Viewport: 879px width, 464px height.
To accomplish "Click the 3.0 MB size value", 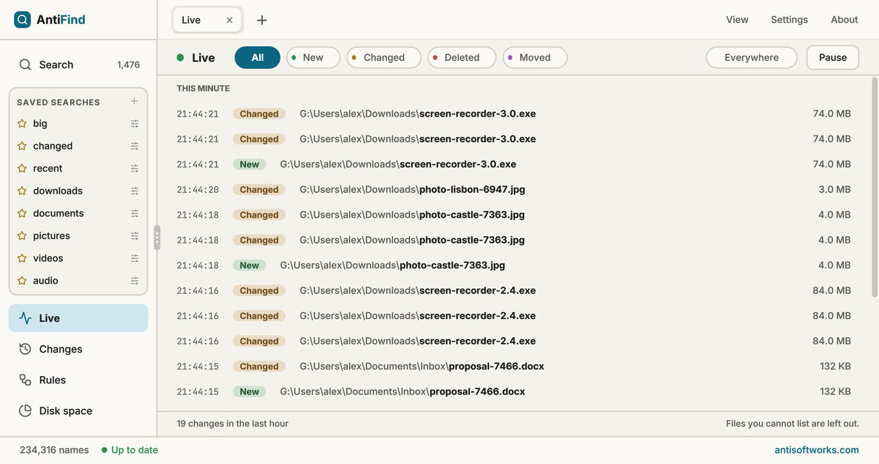I will (x=834, y=189).
